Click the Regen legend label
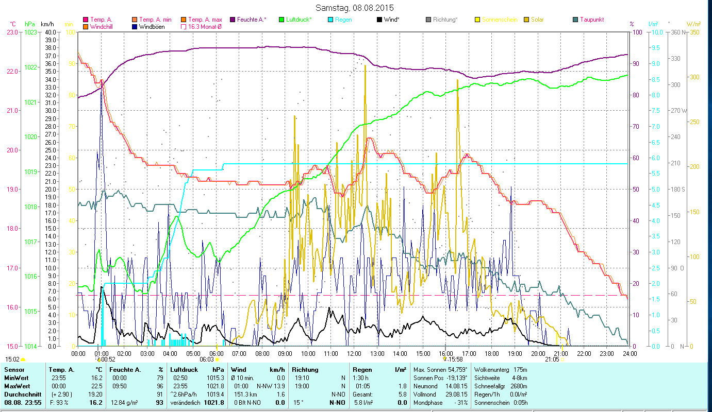The image size is (712, 412). 344,20
